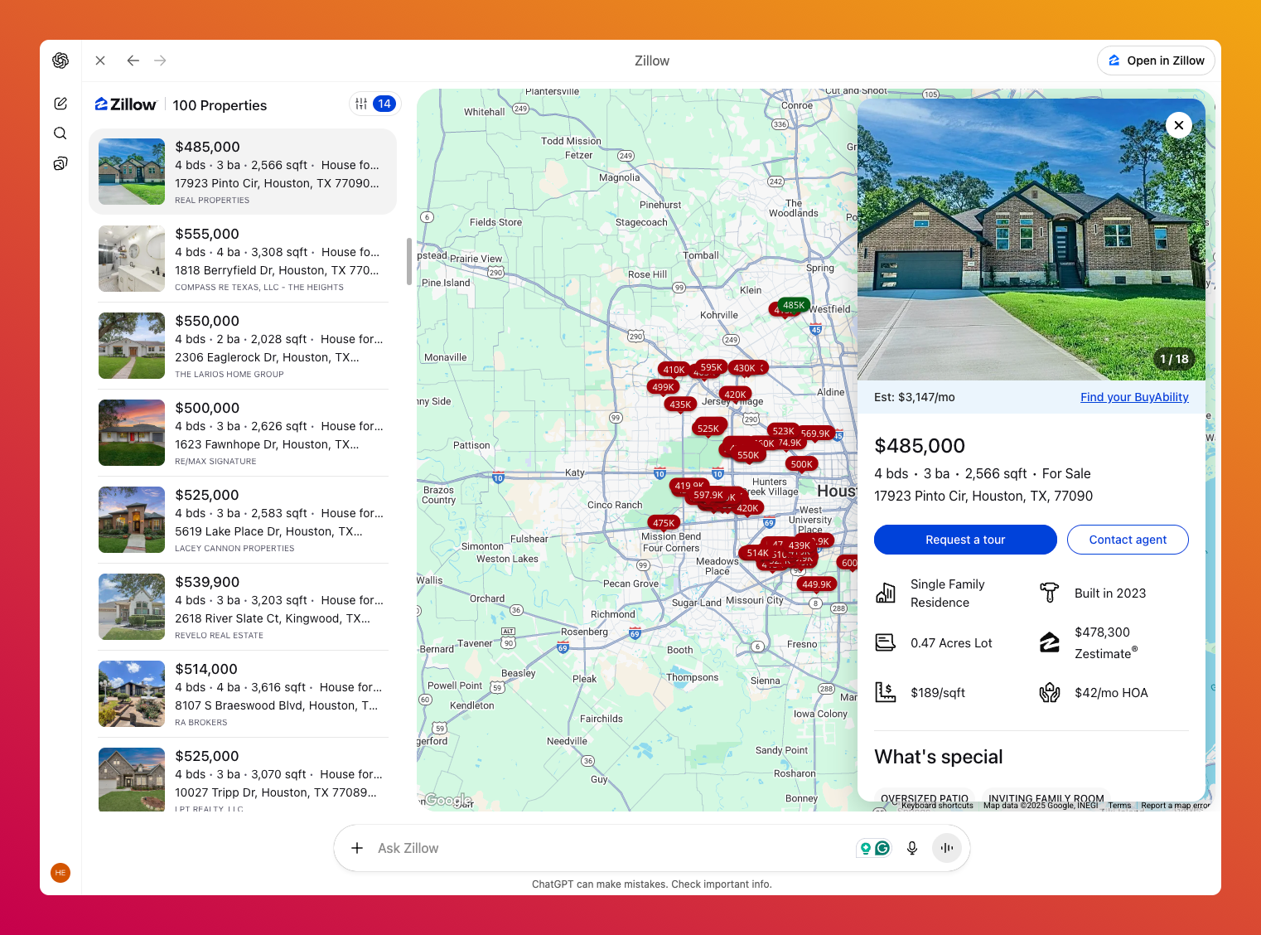Start voice mode with waveform button
1261x935 pixels.
click(x=946, y=848)
